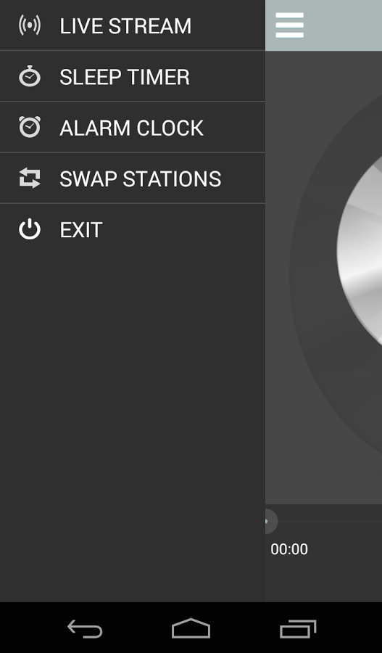Open the Android recent apps icon

click(297, 629)
